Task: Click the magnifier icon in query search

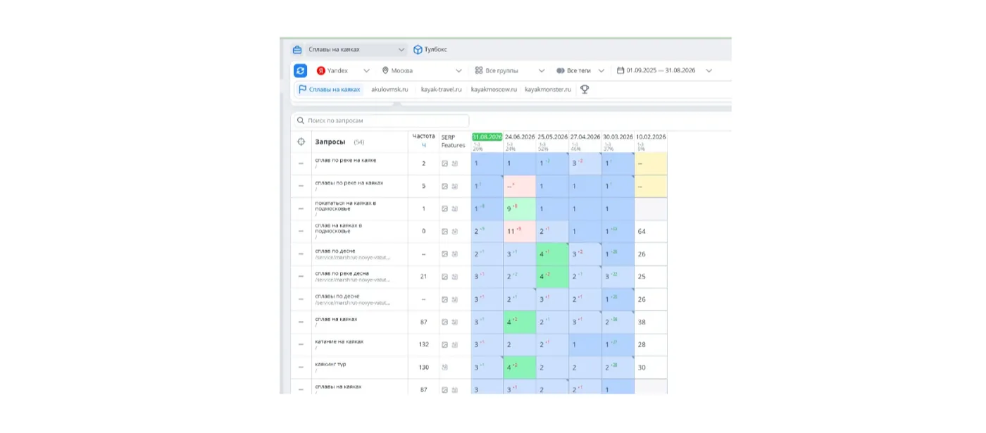Action: (301, 121)
